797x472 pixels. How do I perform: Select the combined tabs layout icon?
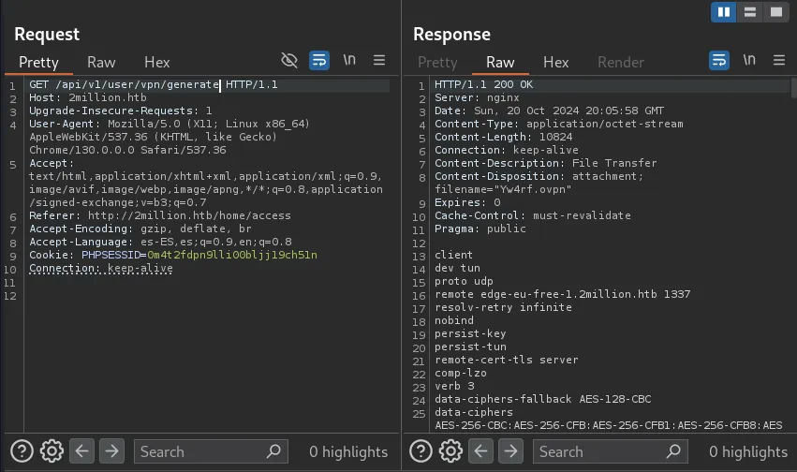tap(775, 12)
